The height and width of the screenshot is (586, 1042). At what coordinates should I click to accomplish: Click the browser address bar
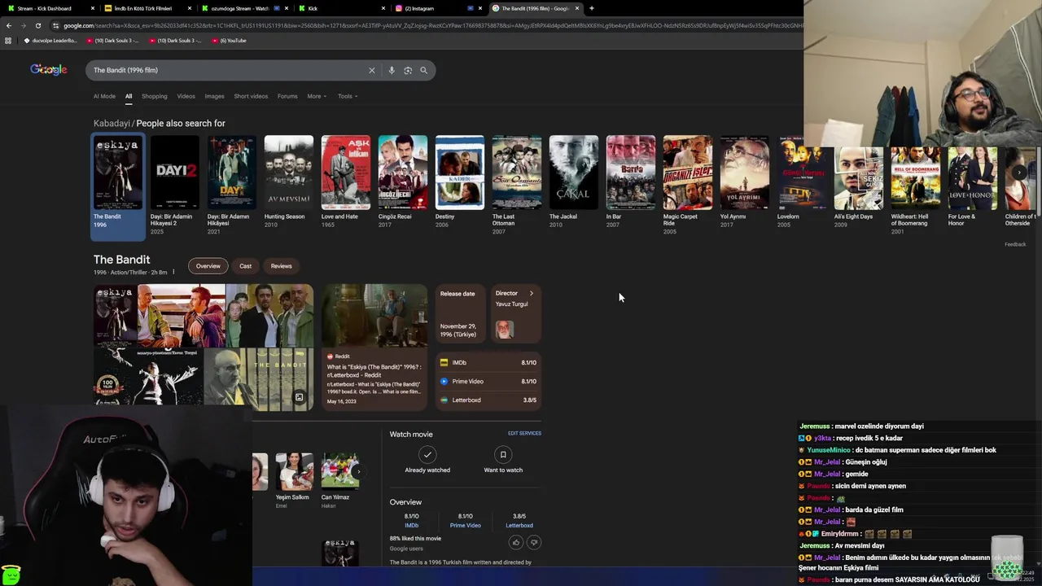[x=431, y=25]
